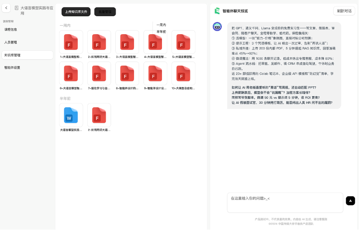The image size is (359, 230).
Task: Switch to 智能体设置 page
Action: click(x=12, y=67)
